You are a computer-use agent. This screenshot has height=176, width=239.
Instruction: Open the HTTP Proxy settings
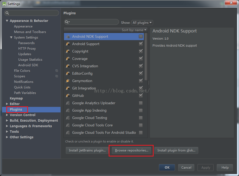pos(27,49)
